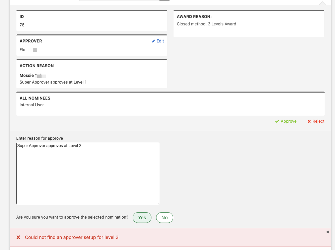This screenshot has width=335, height=250.
Task: Click the Edit link in Approver card
Action: 158,41
